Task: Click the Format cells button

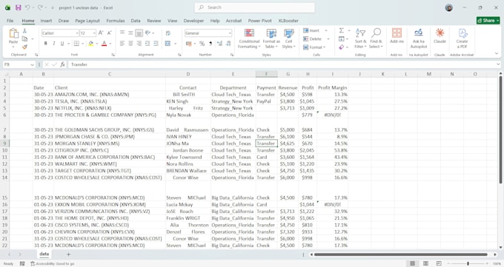Action: (x=314, y=47)
